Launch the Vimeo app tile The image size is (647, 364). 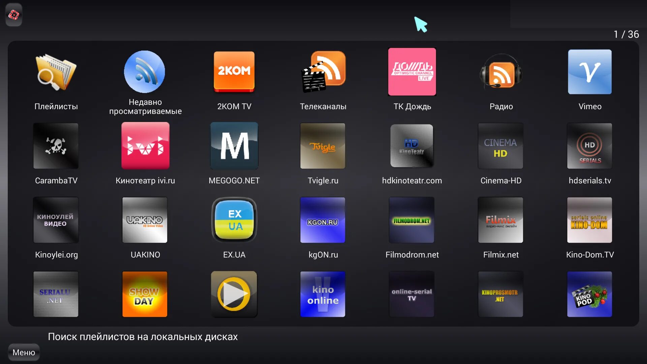click(x=590, y=72)
